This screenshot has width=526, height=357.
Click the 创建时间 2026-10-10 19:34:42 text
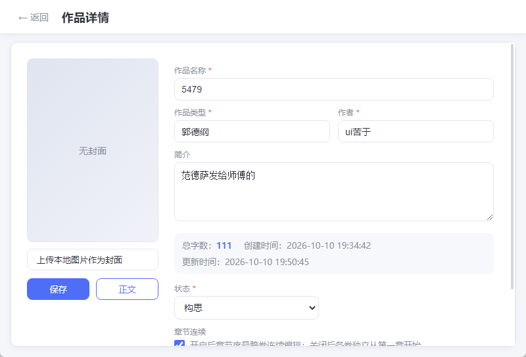[x=307, y=245]
